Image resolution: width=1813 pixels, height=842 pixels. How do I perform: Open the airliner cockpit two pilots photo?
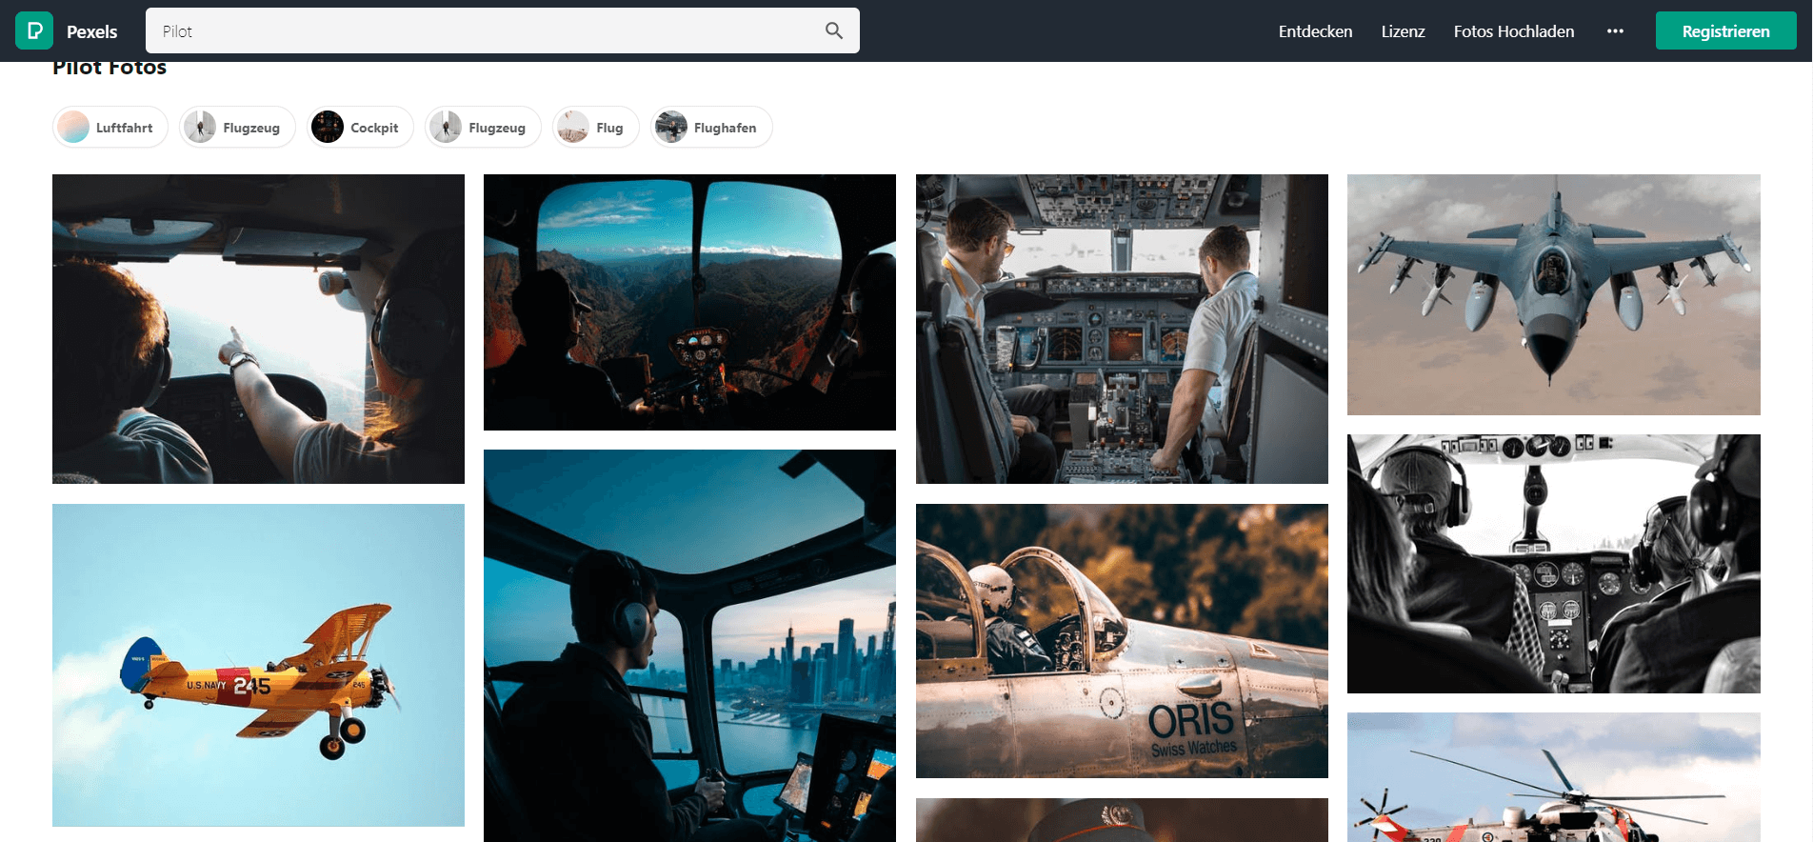click(x=1122, y=329)
